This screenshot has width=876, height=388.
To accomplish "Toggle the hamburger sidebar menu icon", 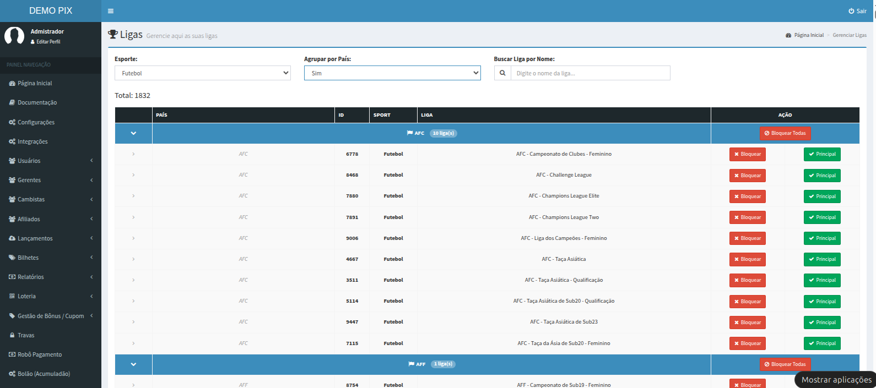I will click(111, 11).
